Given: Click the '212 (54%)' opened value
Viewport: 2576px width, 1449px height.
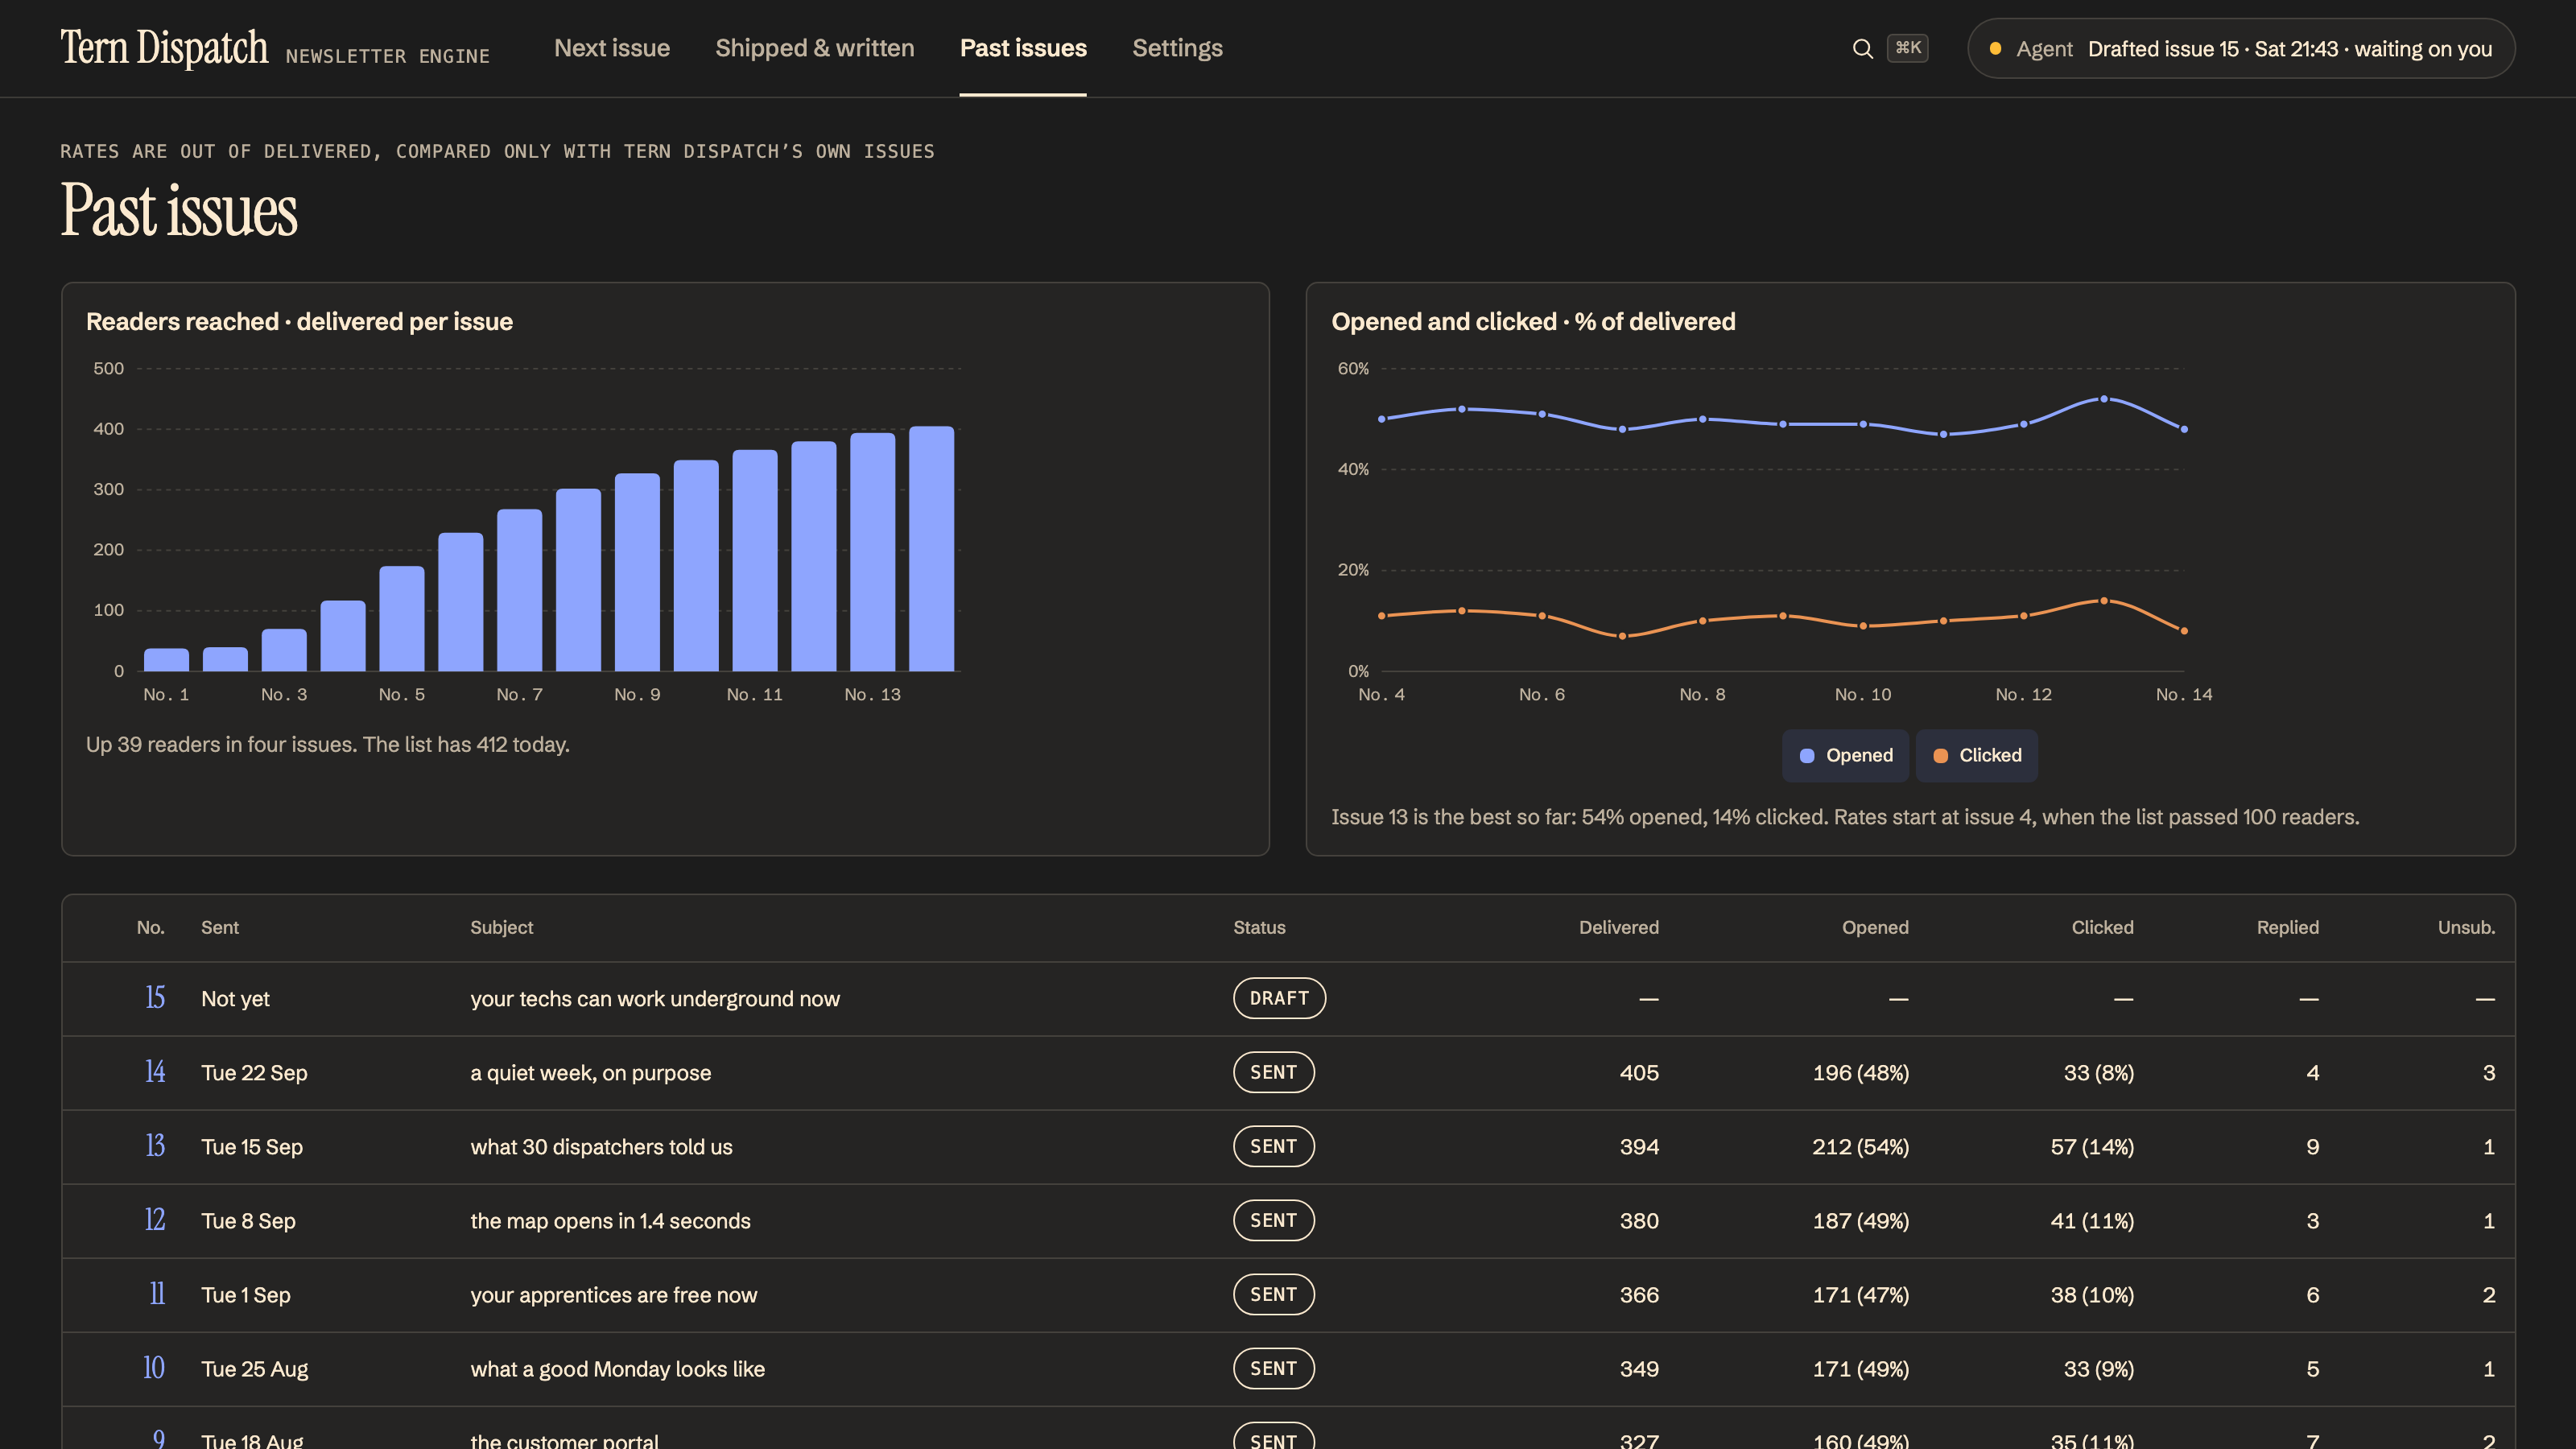Looking at the screenshot, I should [1860, 1147].
